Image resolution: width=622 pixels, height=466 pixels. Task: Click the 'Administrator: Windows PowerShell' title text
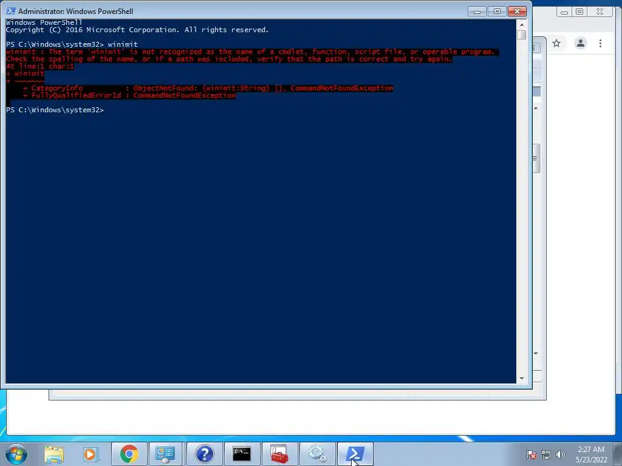point(76,12)
